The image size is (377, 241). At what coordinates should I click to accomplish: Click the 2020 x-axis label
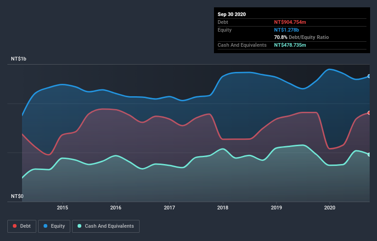click(x=330, y=208)
